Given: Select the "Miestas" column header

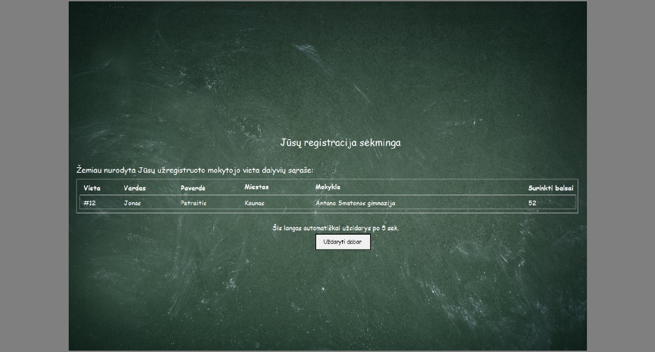Looking at the screenshot, I should coord(257,187).
